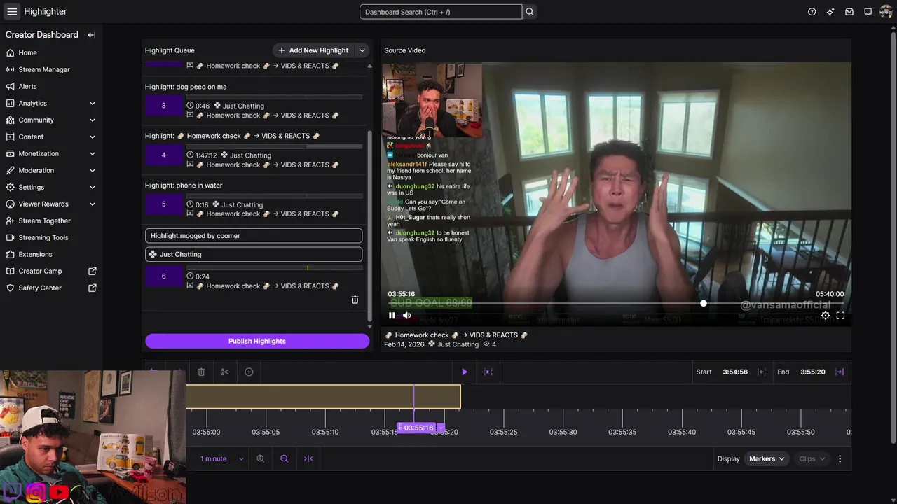
Task: Zoom out on the timeline
Action: point(285,458)
